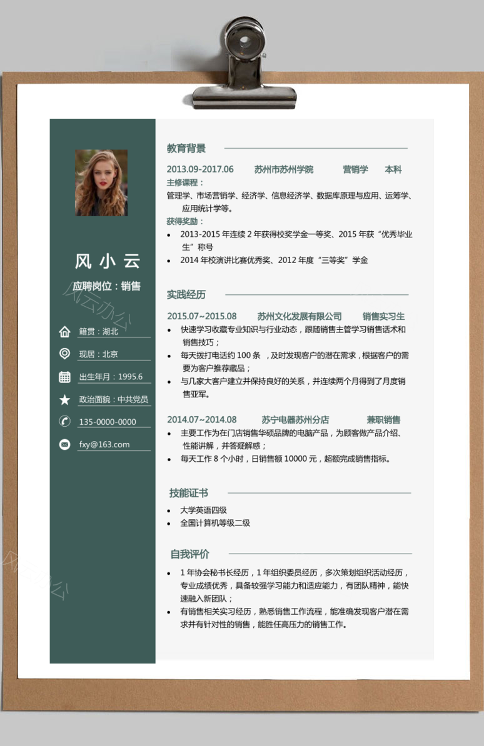Select the phone number 135-0000-0000
The width and height of the screenshot is (484, 746).
[x=107, y=422]
